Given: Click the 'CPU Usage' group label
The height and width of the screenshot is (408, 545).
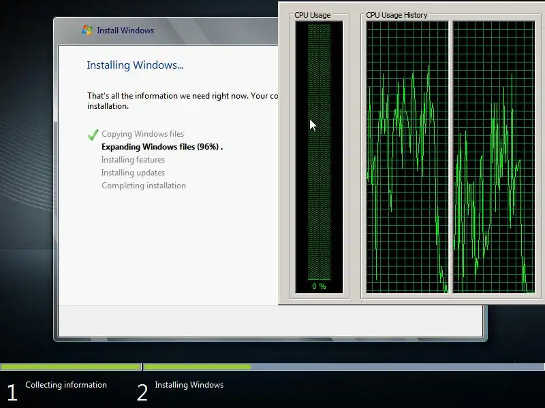Looking at the screenshot, I should click(x=313, y=15).
